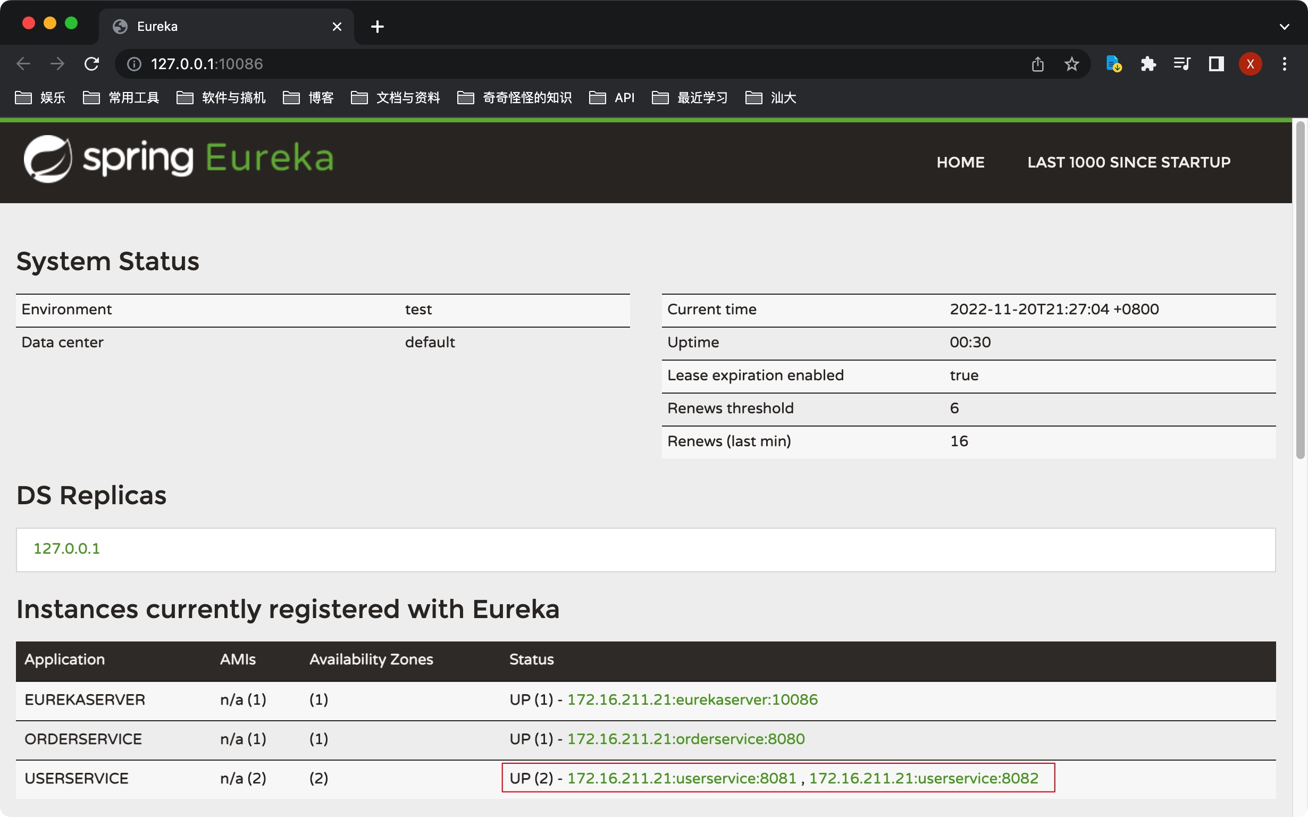Click the Renews (last min) value 16

tap(959, 441)
